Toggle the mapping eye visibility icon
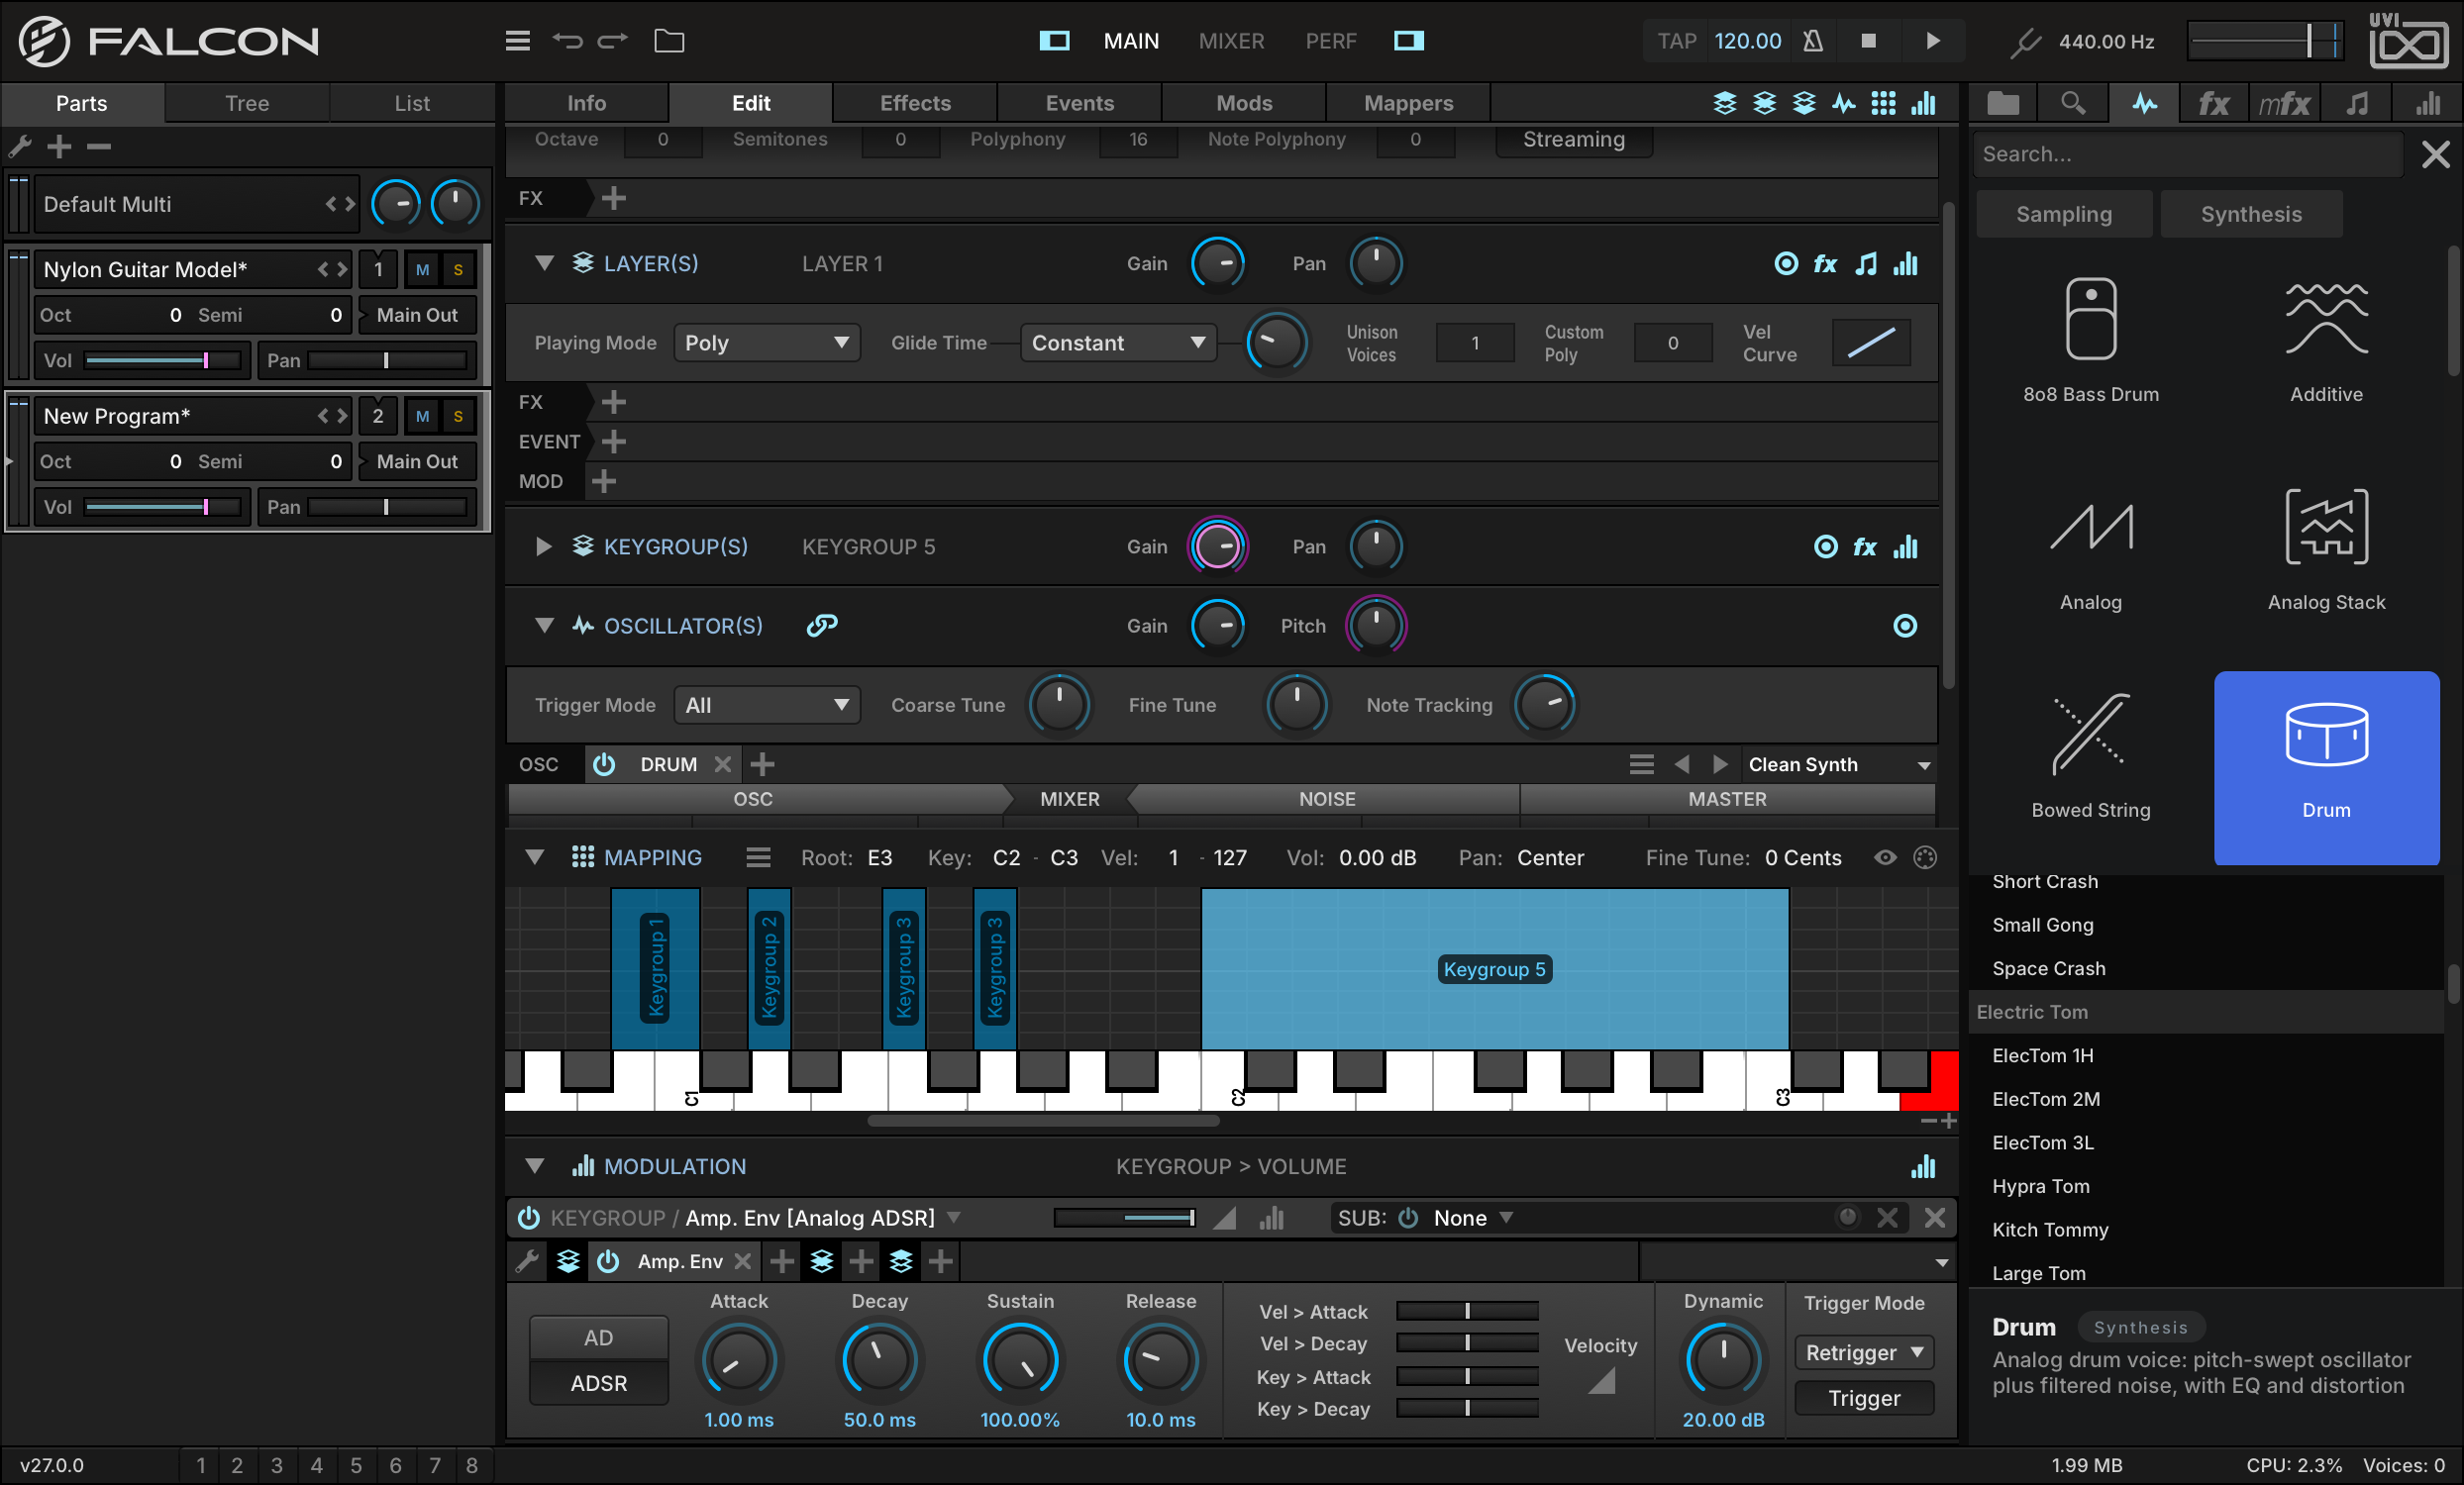This screenshot has height=1485, width=2464. pos(1885,857)
